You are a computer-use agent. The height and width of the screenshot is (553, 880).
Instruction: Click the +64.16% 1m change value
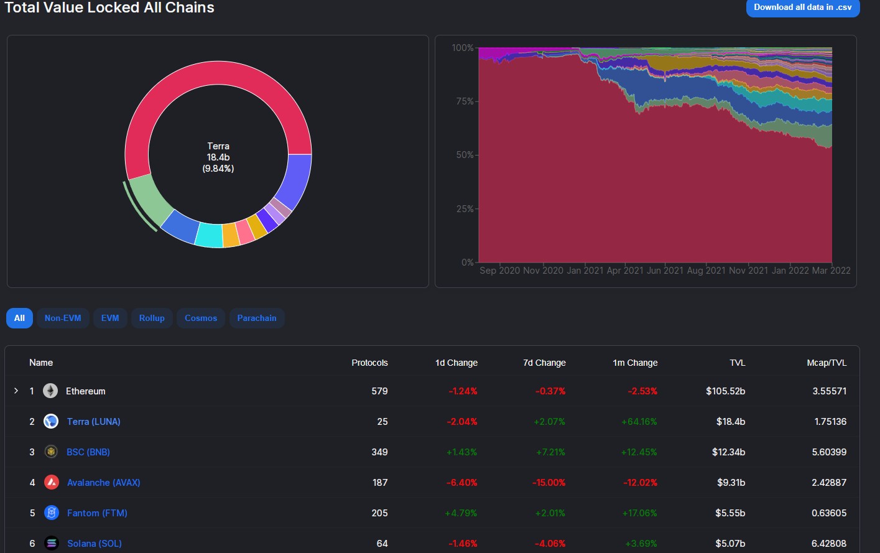(x=639, y=421)
